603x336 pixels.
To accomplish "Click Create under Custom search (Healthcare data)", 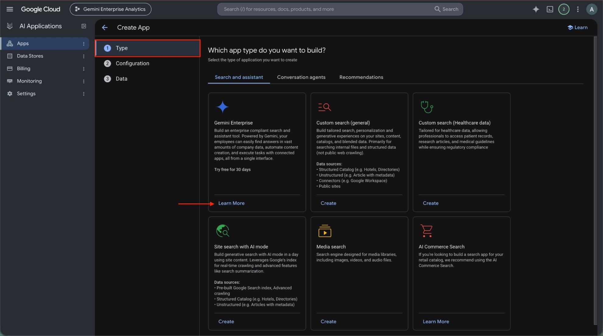I will point(431,203).
